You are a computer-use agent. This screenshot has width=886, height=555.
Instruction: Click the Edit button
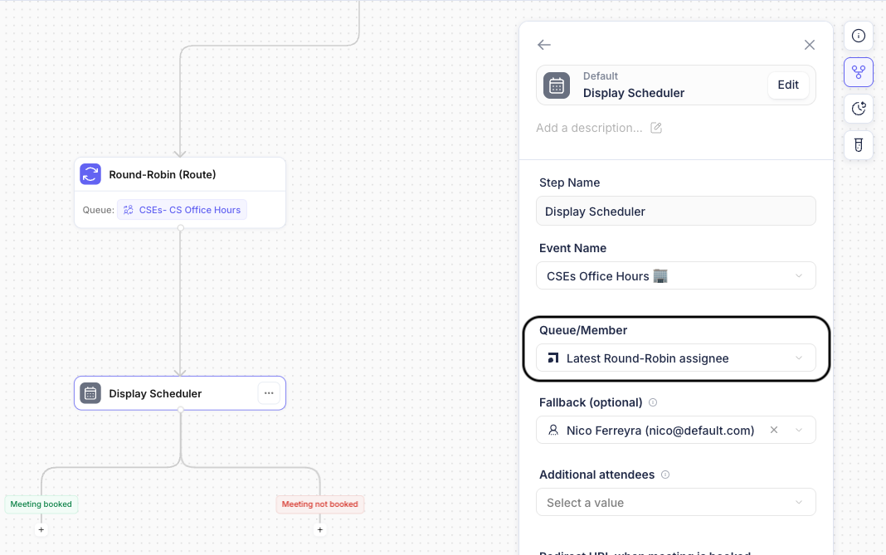tap(787, 85)
